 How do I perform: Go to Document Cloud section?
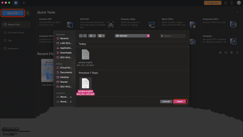pos(16,33)
